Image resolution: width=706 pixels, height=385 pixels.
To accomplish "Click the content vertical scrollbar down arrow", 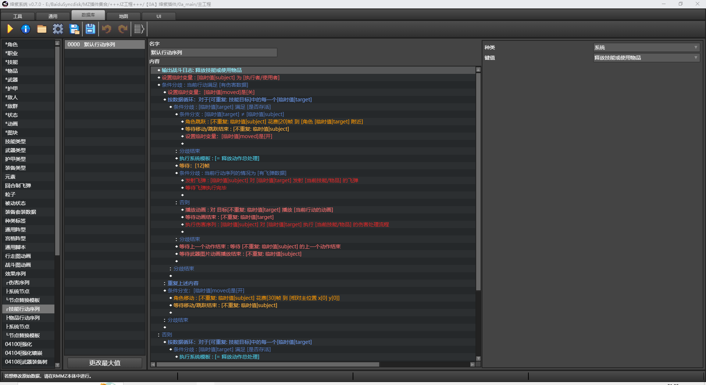I will coord(478,359).
